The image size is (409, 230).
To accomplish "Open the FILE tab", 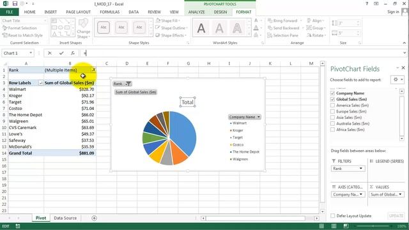I will click(x=10, y=12).
